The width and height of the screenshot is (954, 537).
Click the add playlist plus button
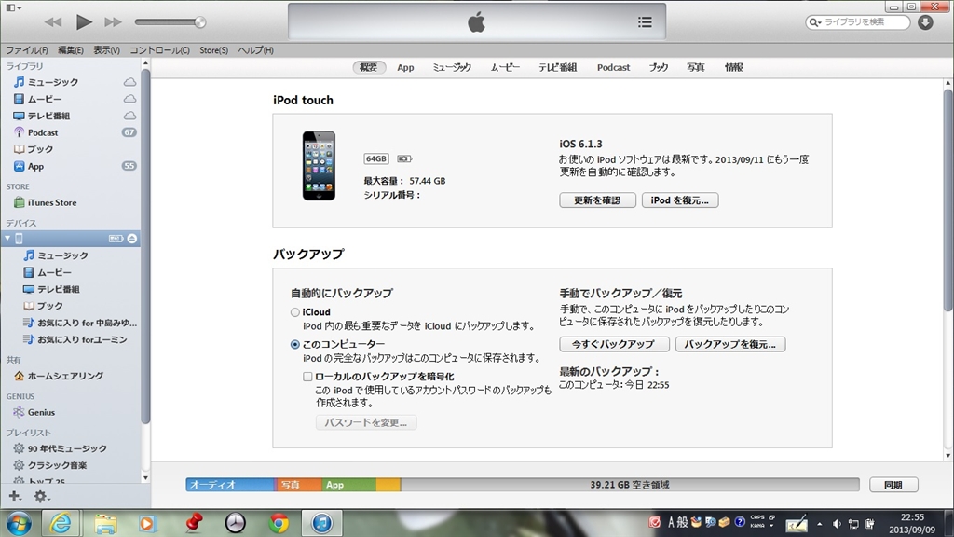click(x=15, y=496)
